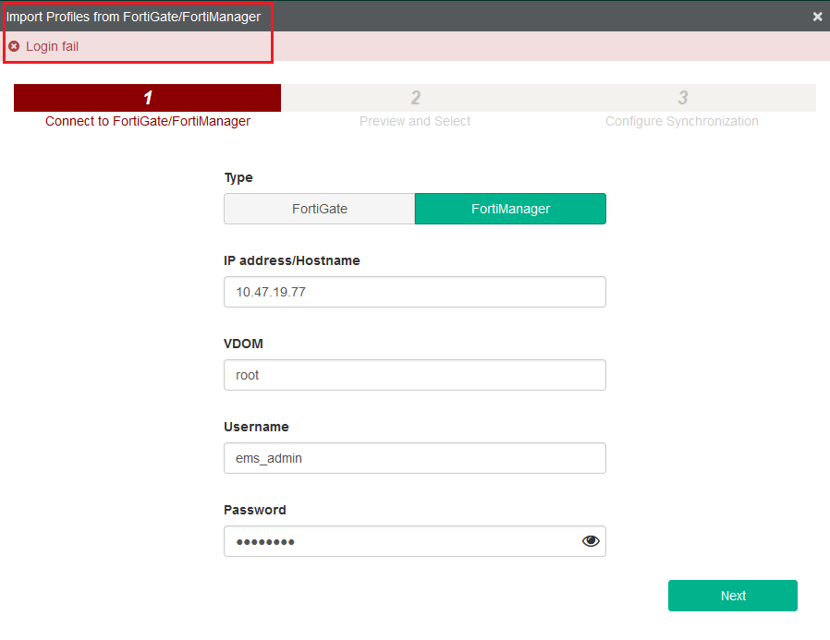Click the Type label
This screenshot has width=830, height=640.
point(238,177)
